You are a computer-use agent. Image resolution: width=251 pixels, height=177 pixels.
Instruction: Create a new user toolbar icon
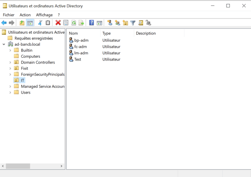(110, 23)
